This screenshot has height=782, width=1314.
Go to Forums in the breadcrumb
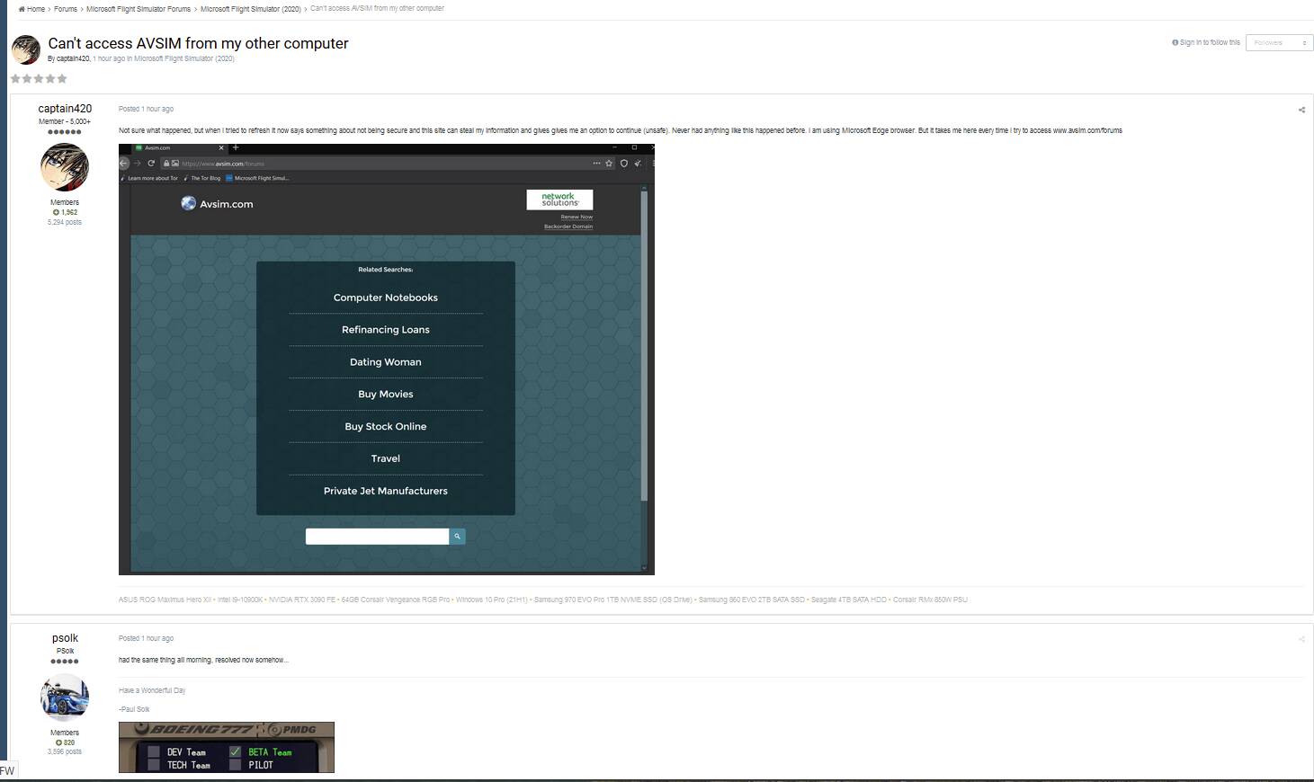click(x=66, y=9)
